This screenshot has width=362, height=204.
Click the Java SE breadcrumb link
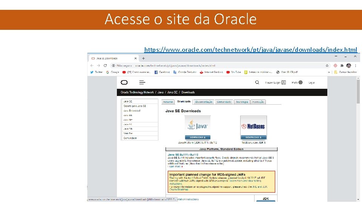[172, 92]
